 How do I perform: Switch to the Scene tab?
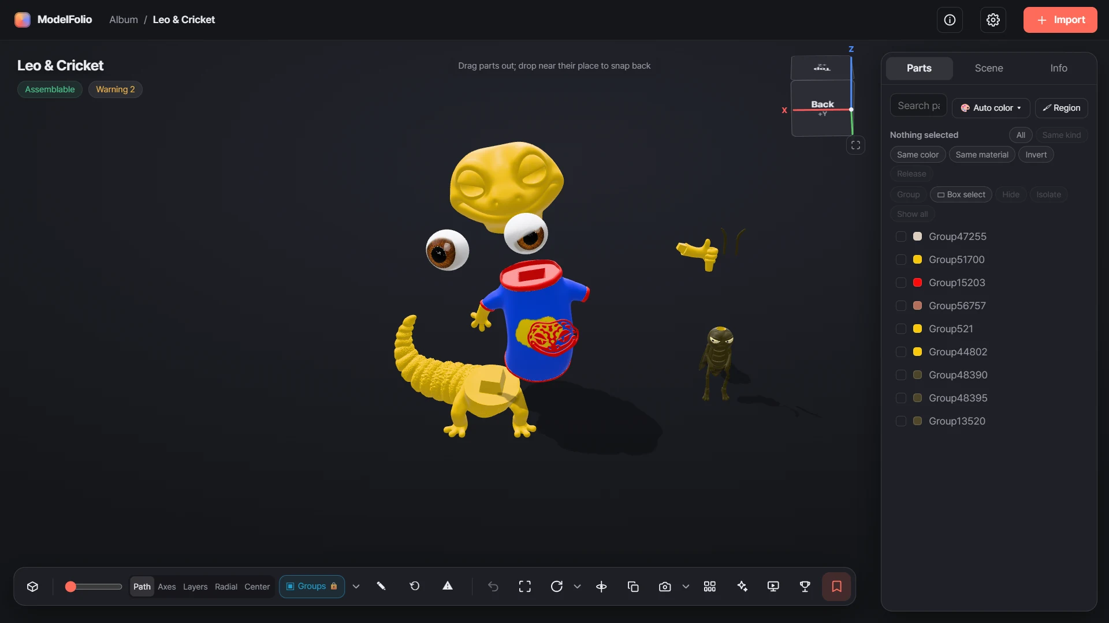point(989,68)
